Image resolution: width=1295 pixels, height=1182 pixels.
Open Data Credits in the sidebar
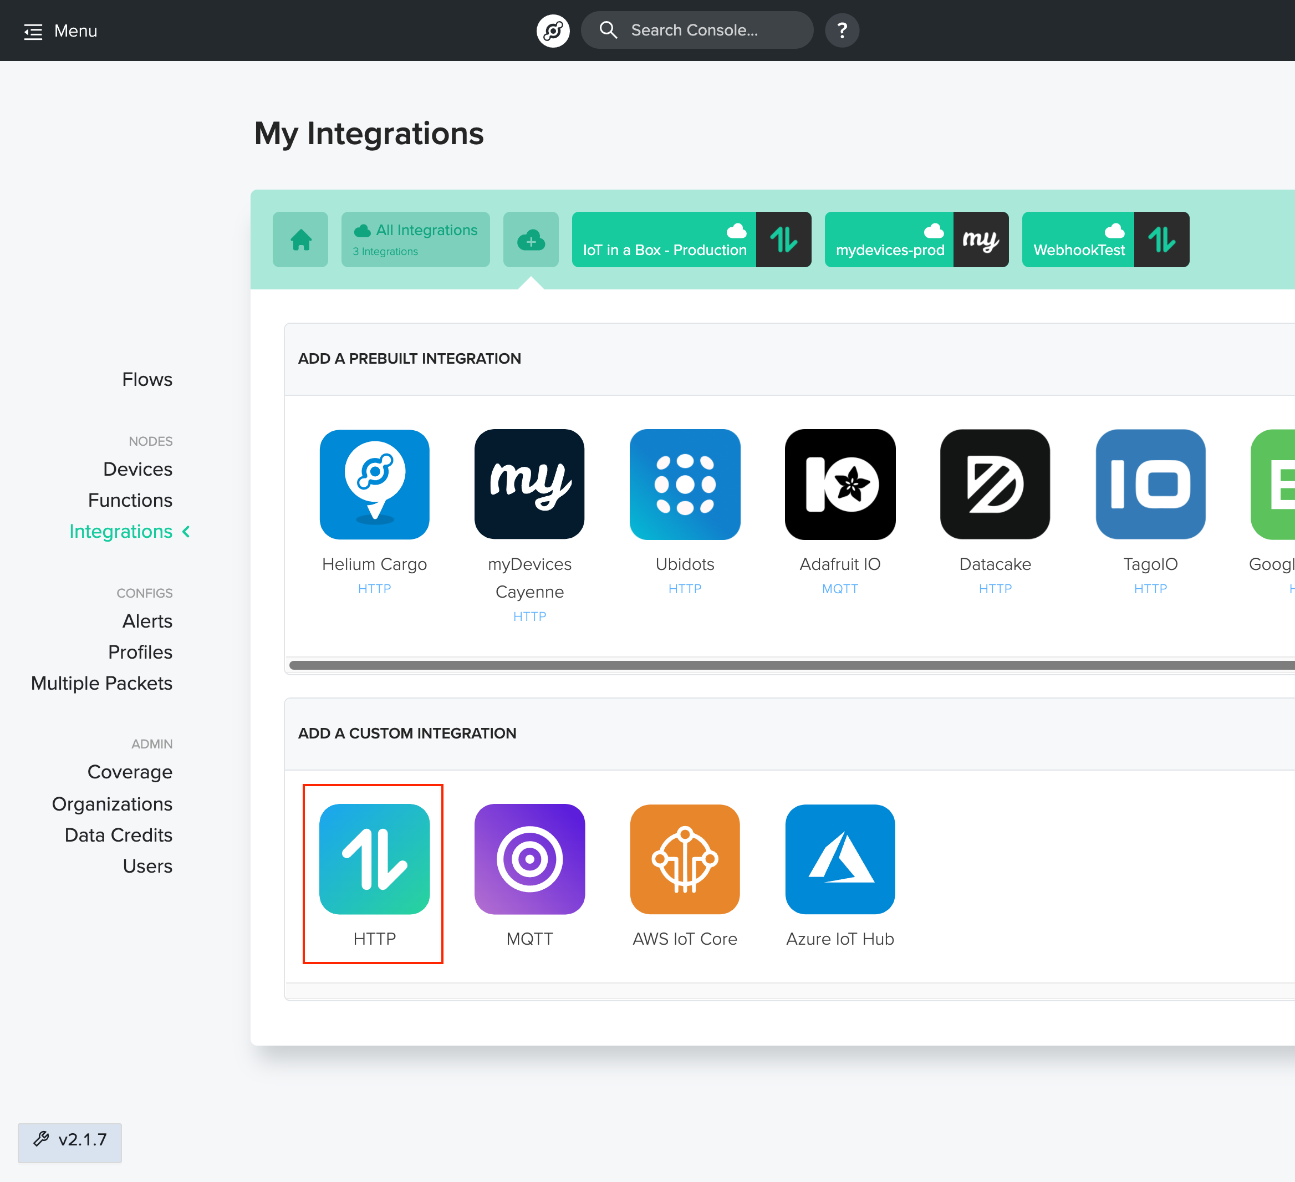click(x=119, y=835)
